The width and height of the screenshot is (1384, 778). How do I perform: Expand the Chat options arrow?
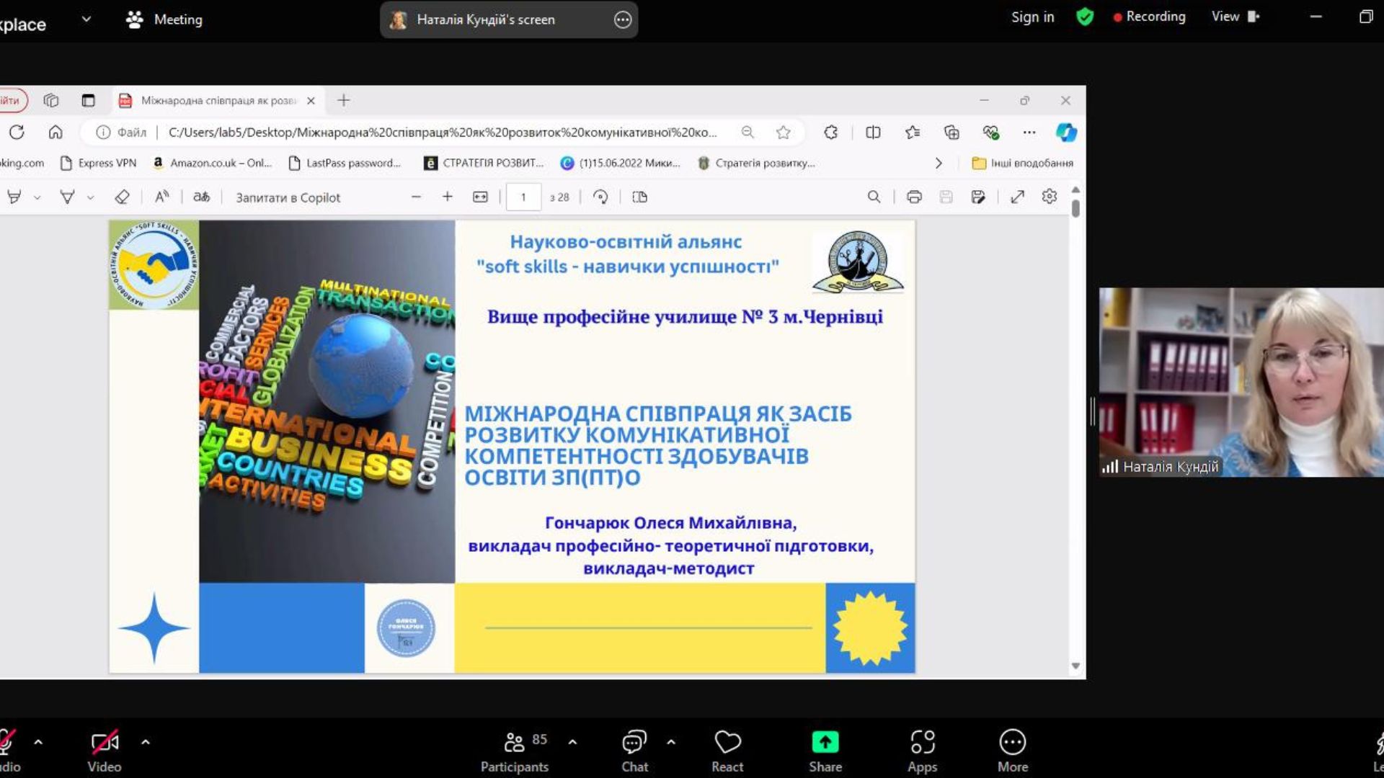[671, 741]
